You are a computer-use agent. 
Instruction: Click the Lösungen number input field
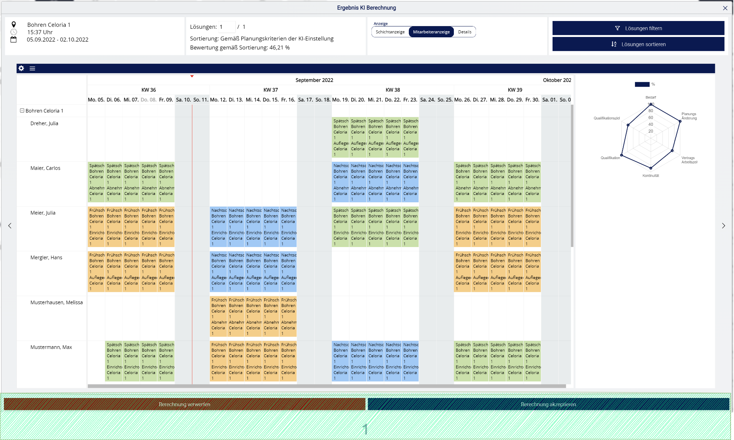(x=227, y=27)
